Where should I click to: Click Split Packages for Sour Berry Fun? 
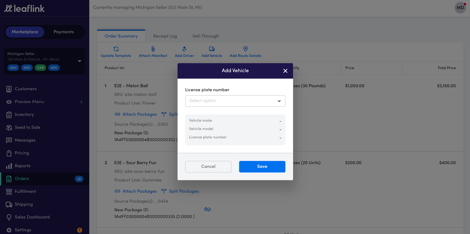click(x=184, y=191)
